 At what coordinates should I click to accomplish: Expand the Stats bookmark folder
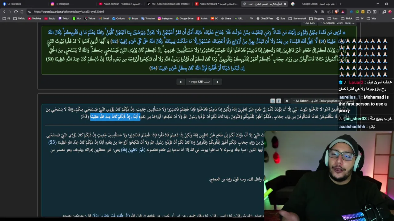332,18
